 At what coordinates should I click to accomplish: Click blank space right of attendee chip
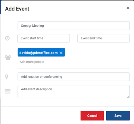(97, 52)
